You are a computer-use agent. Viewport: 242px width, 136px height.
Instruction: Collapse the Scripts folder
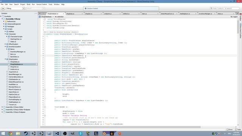[4, 29]
